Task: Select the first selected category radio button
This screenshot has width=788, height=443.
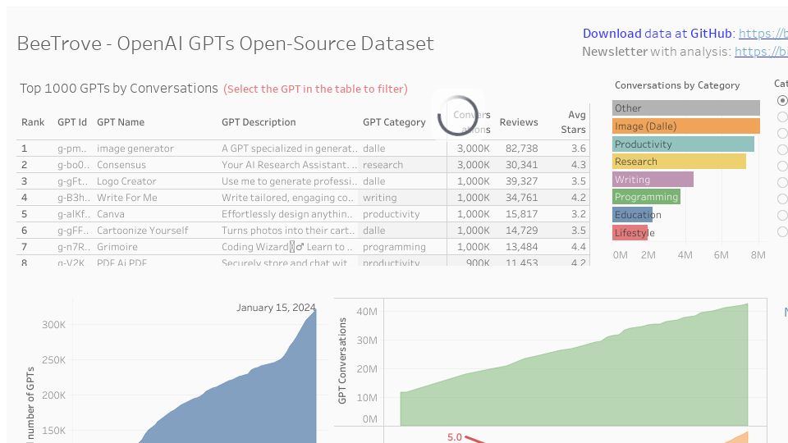Action: pyautogui.click(x=782, y=100)
